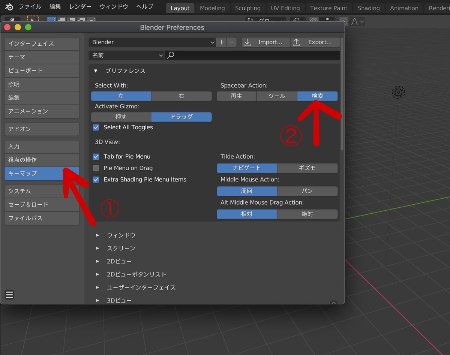Open the ファイルパス preferences section
This screenshot has height=355, width=450.
[42, 218]
